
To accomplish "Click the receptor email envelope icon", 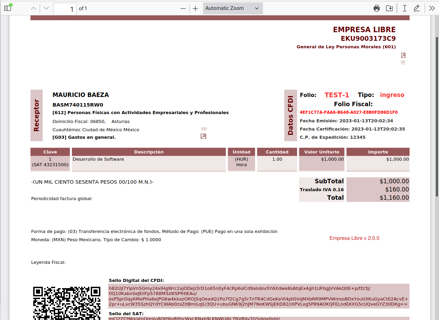I will tap(204, 129).
